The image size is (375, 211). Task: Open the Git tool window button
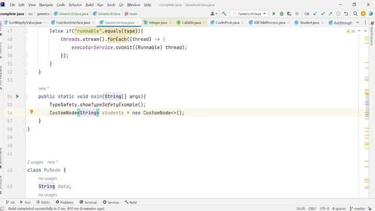coord(11,202)
